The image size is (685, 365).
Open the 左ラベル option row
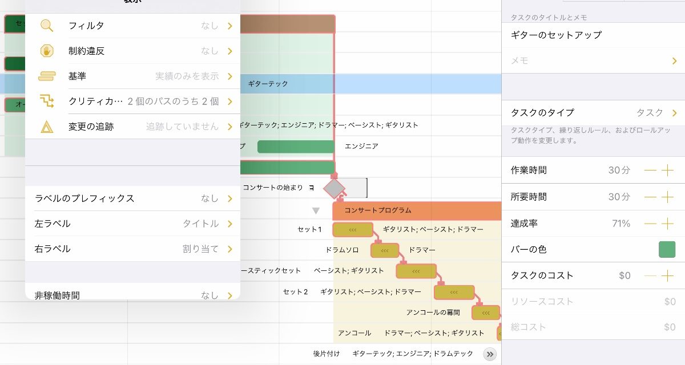click(x=132, y=224)
